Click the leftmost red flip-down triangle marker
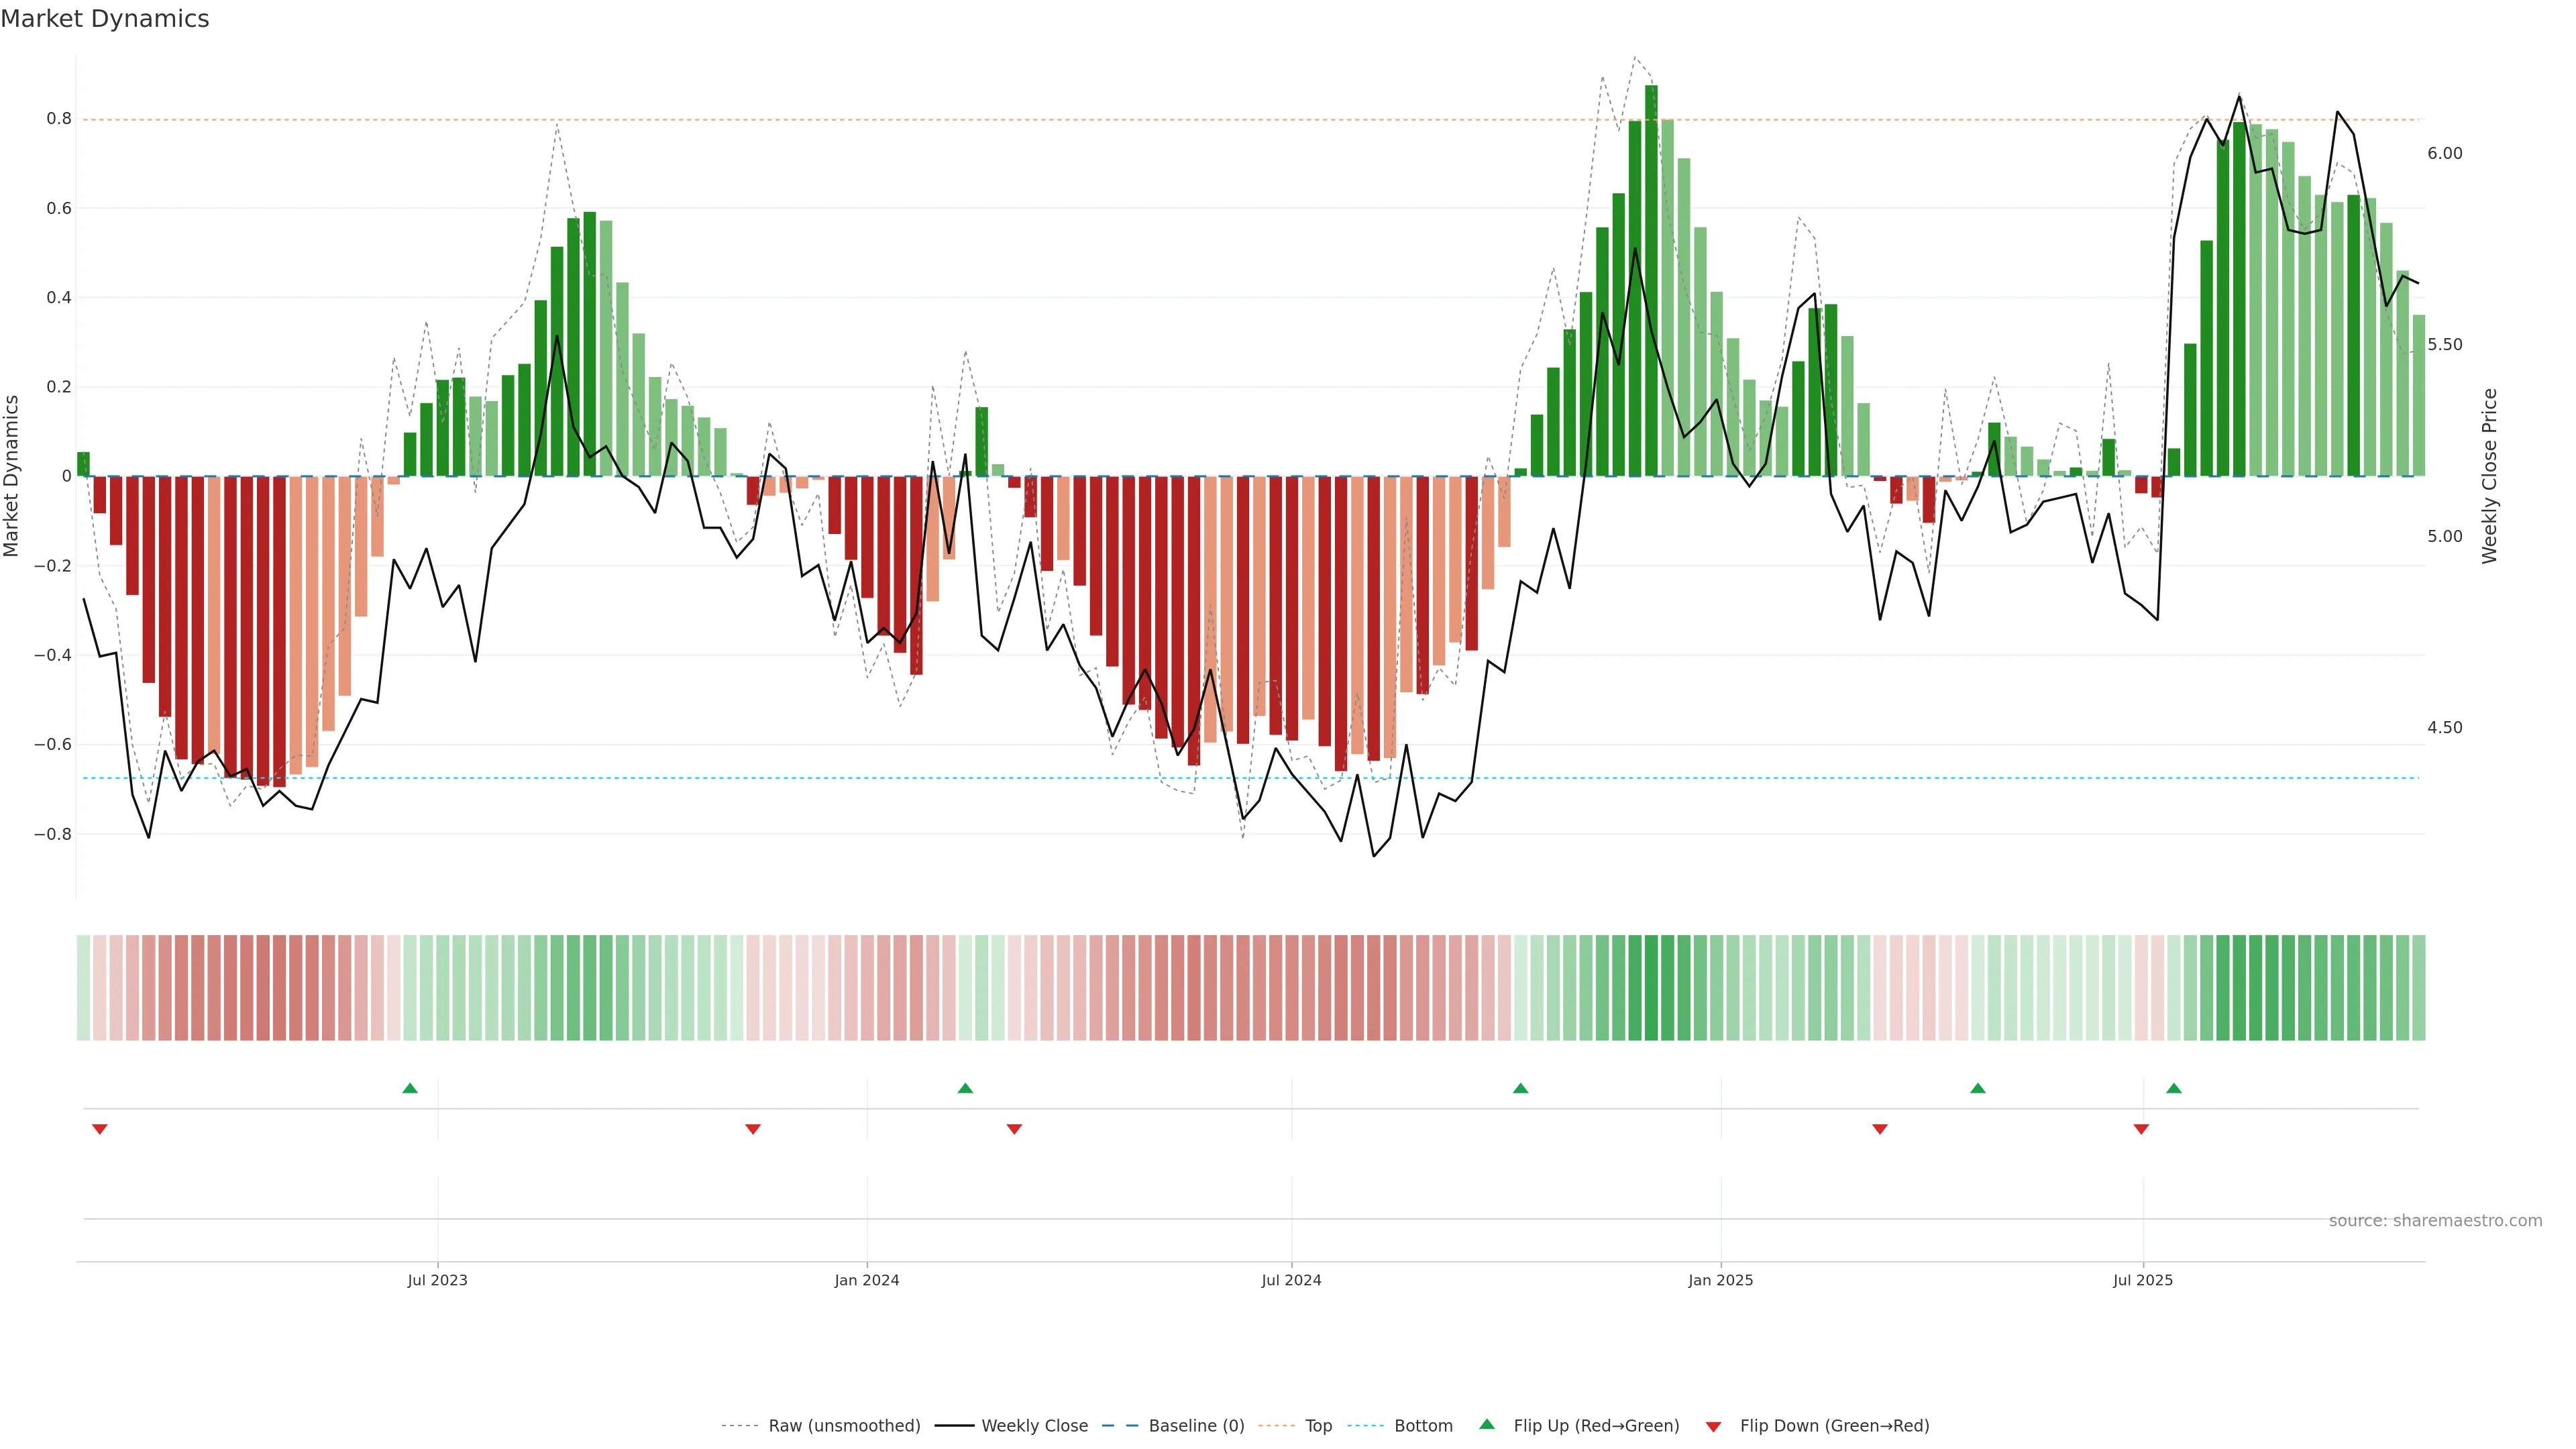The image size is (2576, 1449). point(100,1129)
